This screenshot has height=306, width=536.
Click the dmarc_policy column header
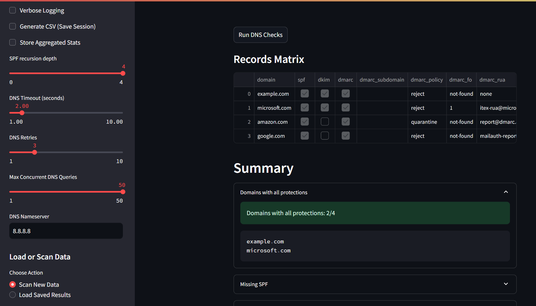426,80
